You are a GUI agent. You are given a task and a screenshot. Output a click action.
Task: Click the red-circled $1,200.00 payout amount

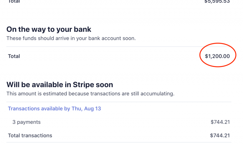click(x=218, y=57)
